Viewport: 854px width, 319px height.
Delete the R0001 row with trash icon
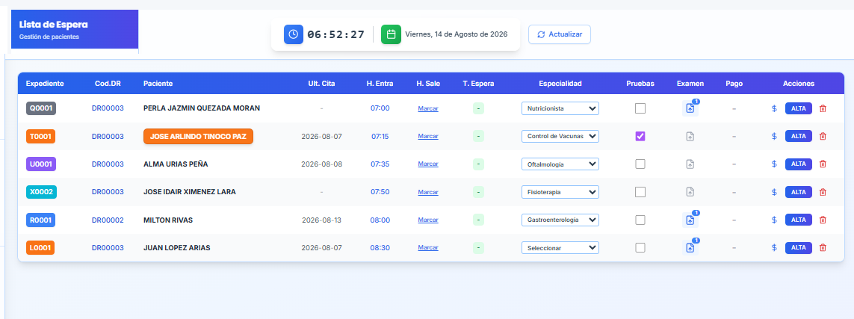823,220
